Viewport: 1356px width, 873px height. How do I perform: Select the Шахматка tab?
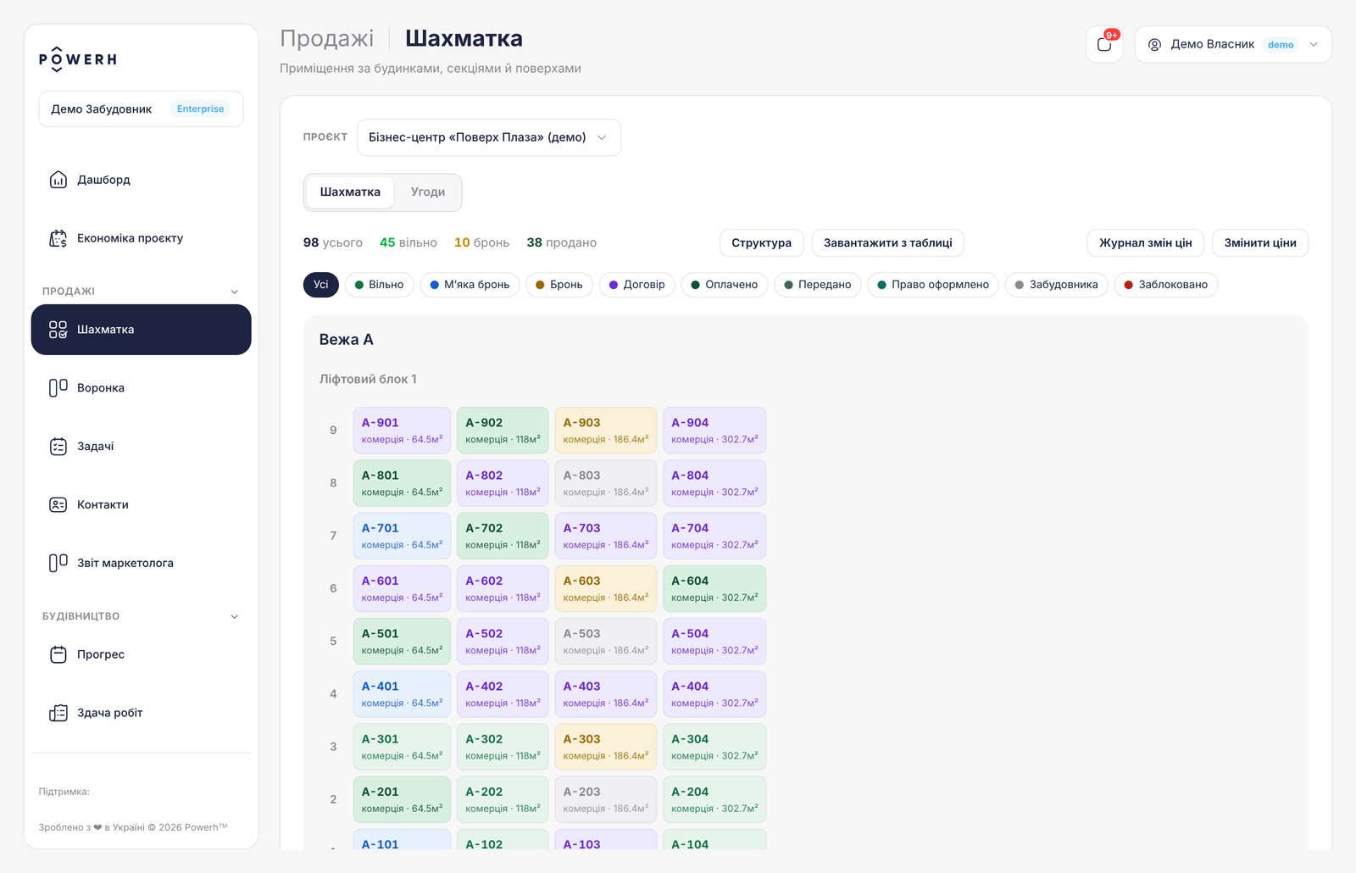coord(350,192)
